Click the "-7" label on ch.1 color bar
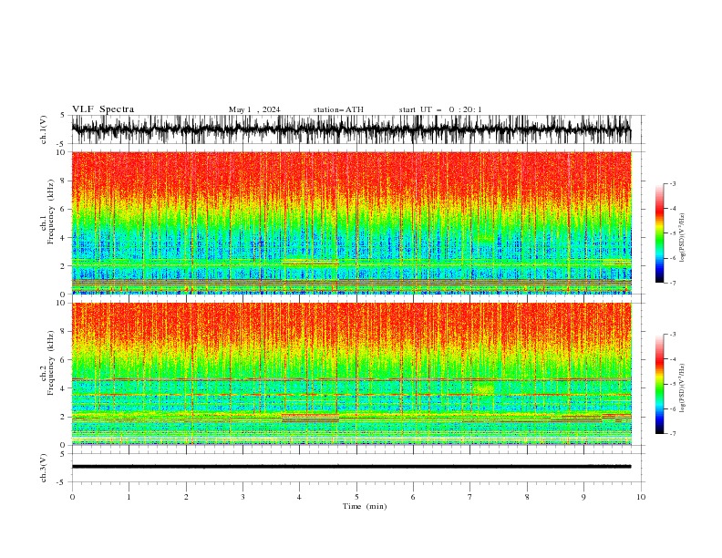The width and height of the screenshot is (722, 558). [x=673, y=283]
